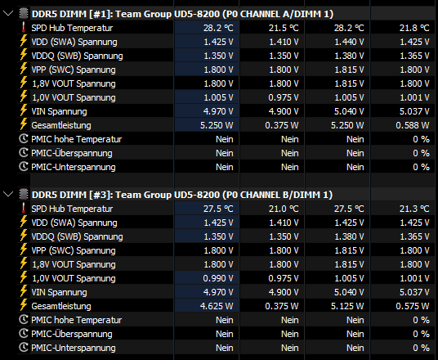Select DIMM #1 PMIC-Unterspannung row label
The image size is (438, 360).
pos(74,167)
